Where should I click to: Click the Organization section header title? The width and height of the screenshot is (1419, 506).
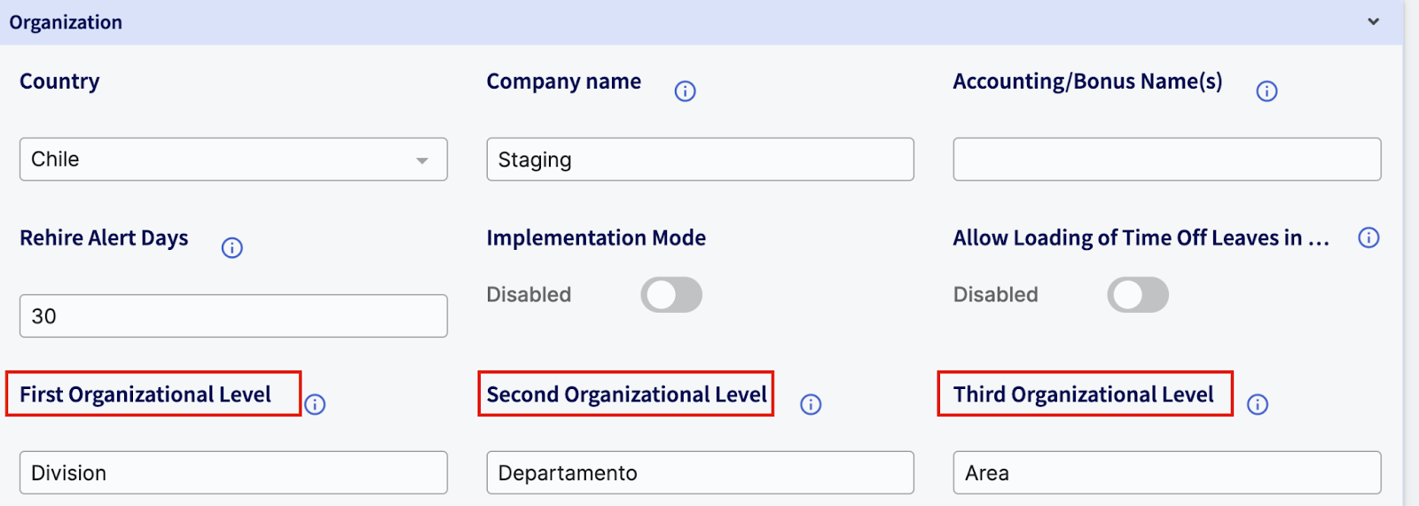pos(66,22)
